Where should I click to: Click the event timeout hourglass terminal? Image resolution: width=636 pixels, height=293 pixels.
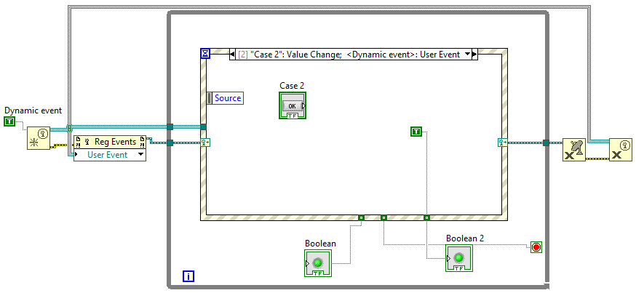coord(205,54)
